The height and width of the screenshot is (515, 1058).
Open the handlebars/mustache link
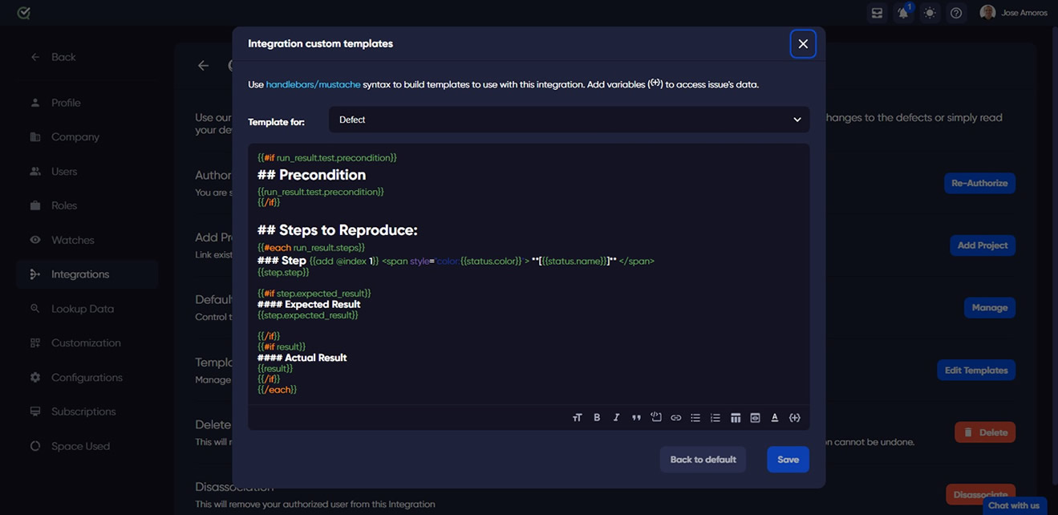(x=313, y=84)
